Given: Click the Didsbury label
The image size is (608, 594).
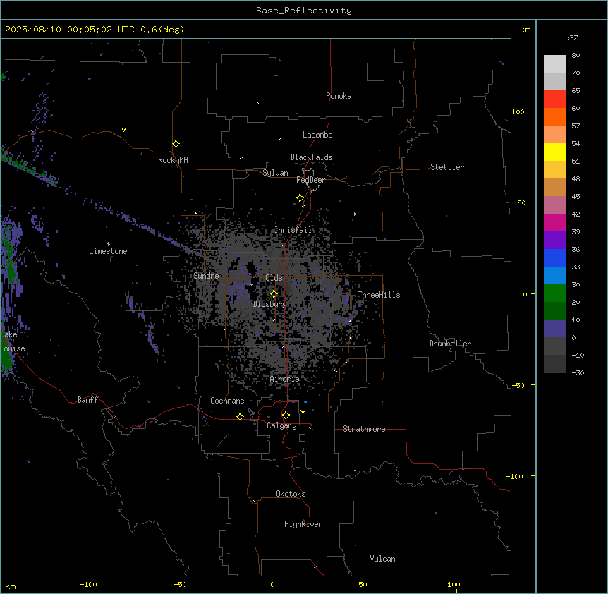Looking at the screenshot, I should tap(270, 304).
